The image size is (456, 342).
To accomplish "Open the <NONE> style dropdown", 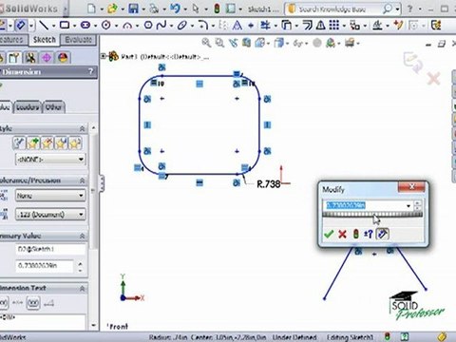I will (50, 160).
